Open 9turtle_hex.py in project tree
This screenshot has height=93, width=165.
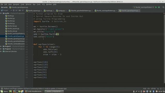[12, 26]
